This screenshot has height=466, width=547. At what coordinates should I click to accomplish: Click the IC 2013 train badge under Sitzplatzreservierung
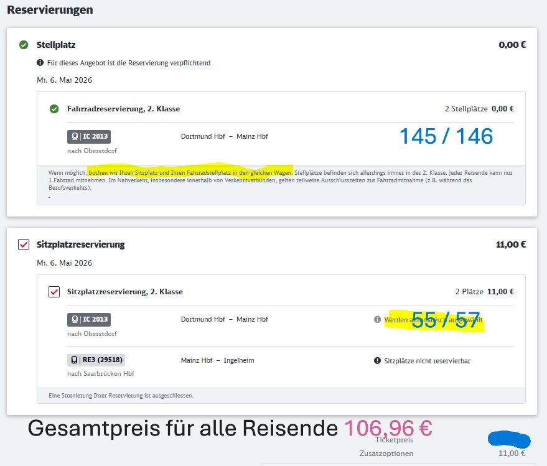pyautogui.click(x=89, y=319)
